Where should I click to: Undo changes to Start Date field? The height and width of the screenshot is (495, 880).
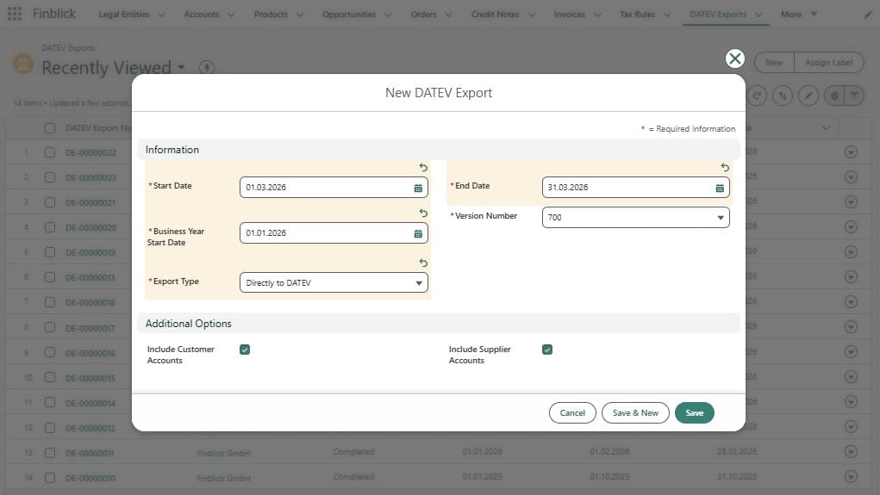coord(423,167)
